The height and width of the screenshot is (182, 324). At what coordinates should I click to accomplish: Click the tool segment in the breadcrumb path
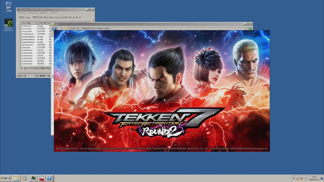(x=106, y=29)
